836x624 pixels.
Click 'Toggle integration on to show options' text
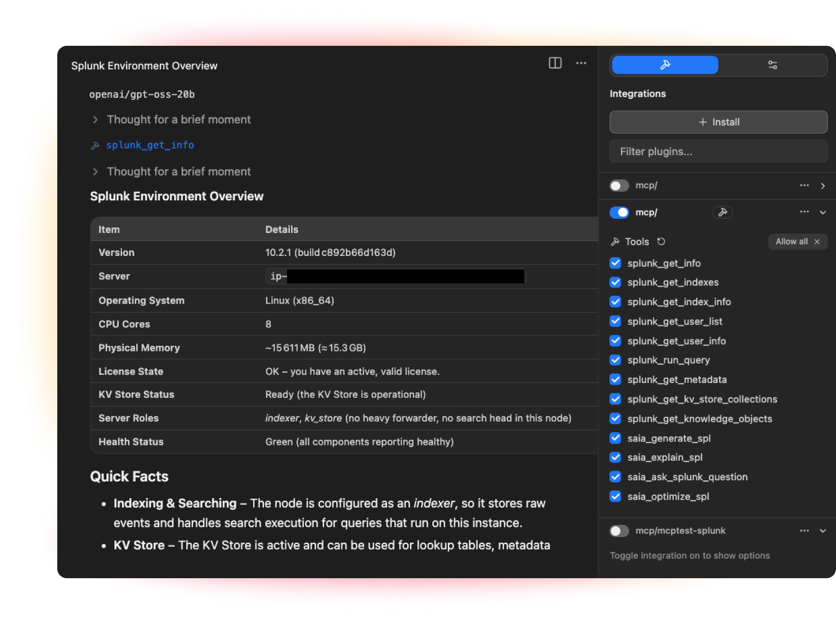click(690, 555)
